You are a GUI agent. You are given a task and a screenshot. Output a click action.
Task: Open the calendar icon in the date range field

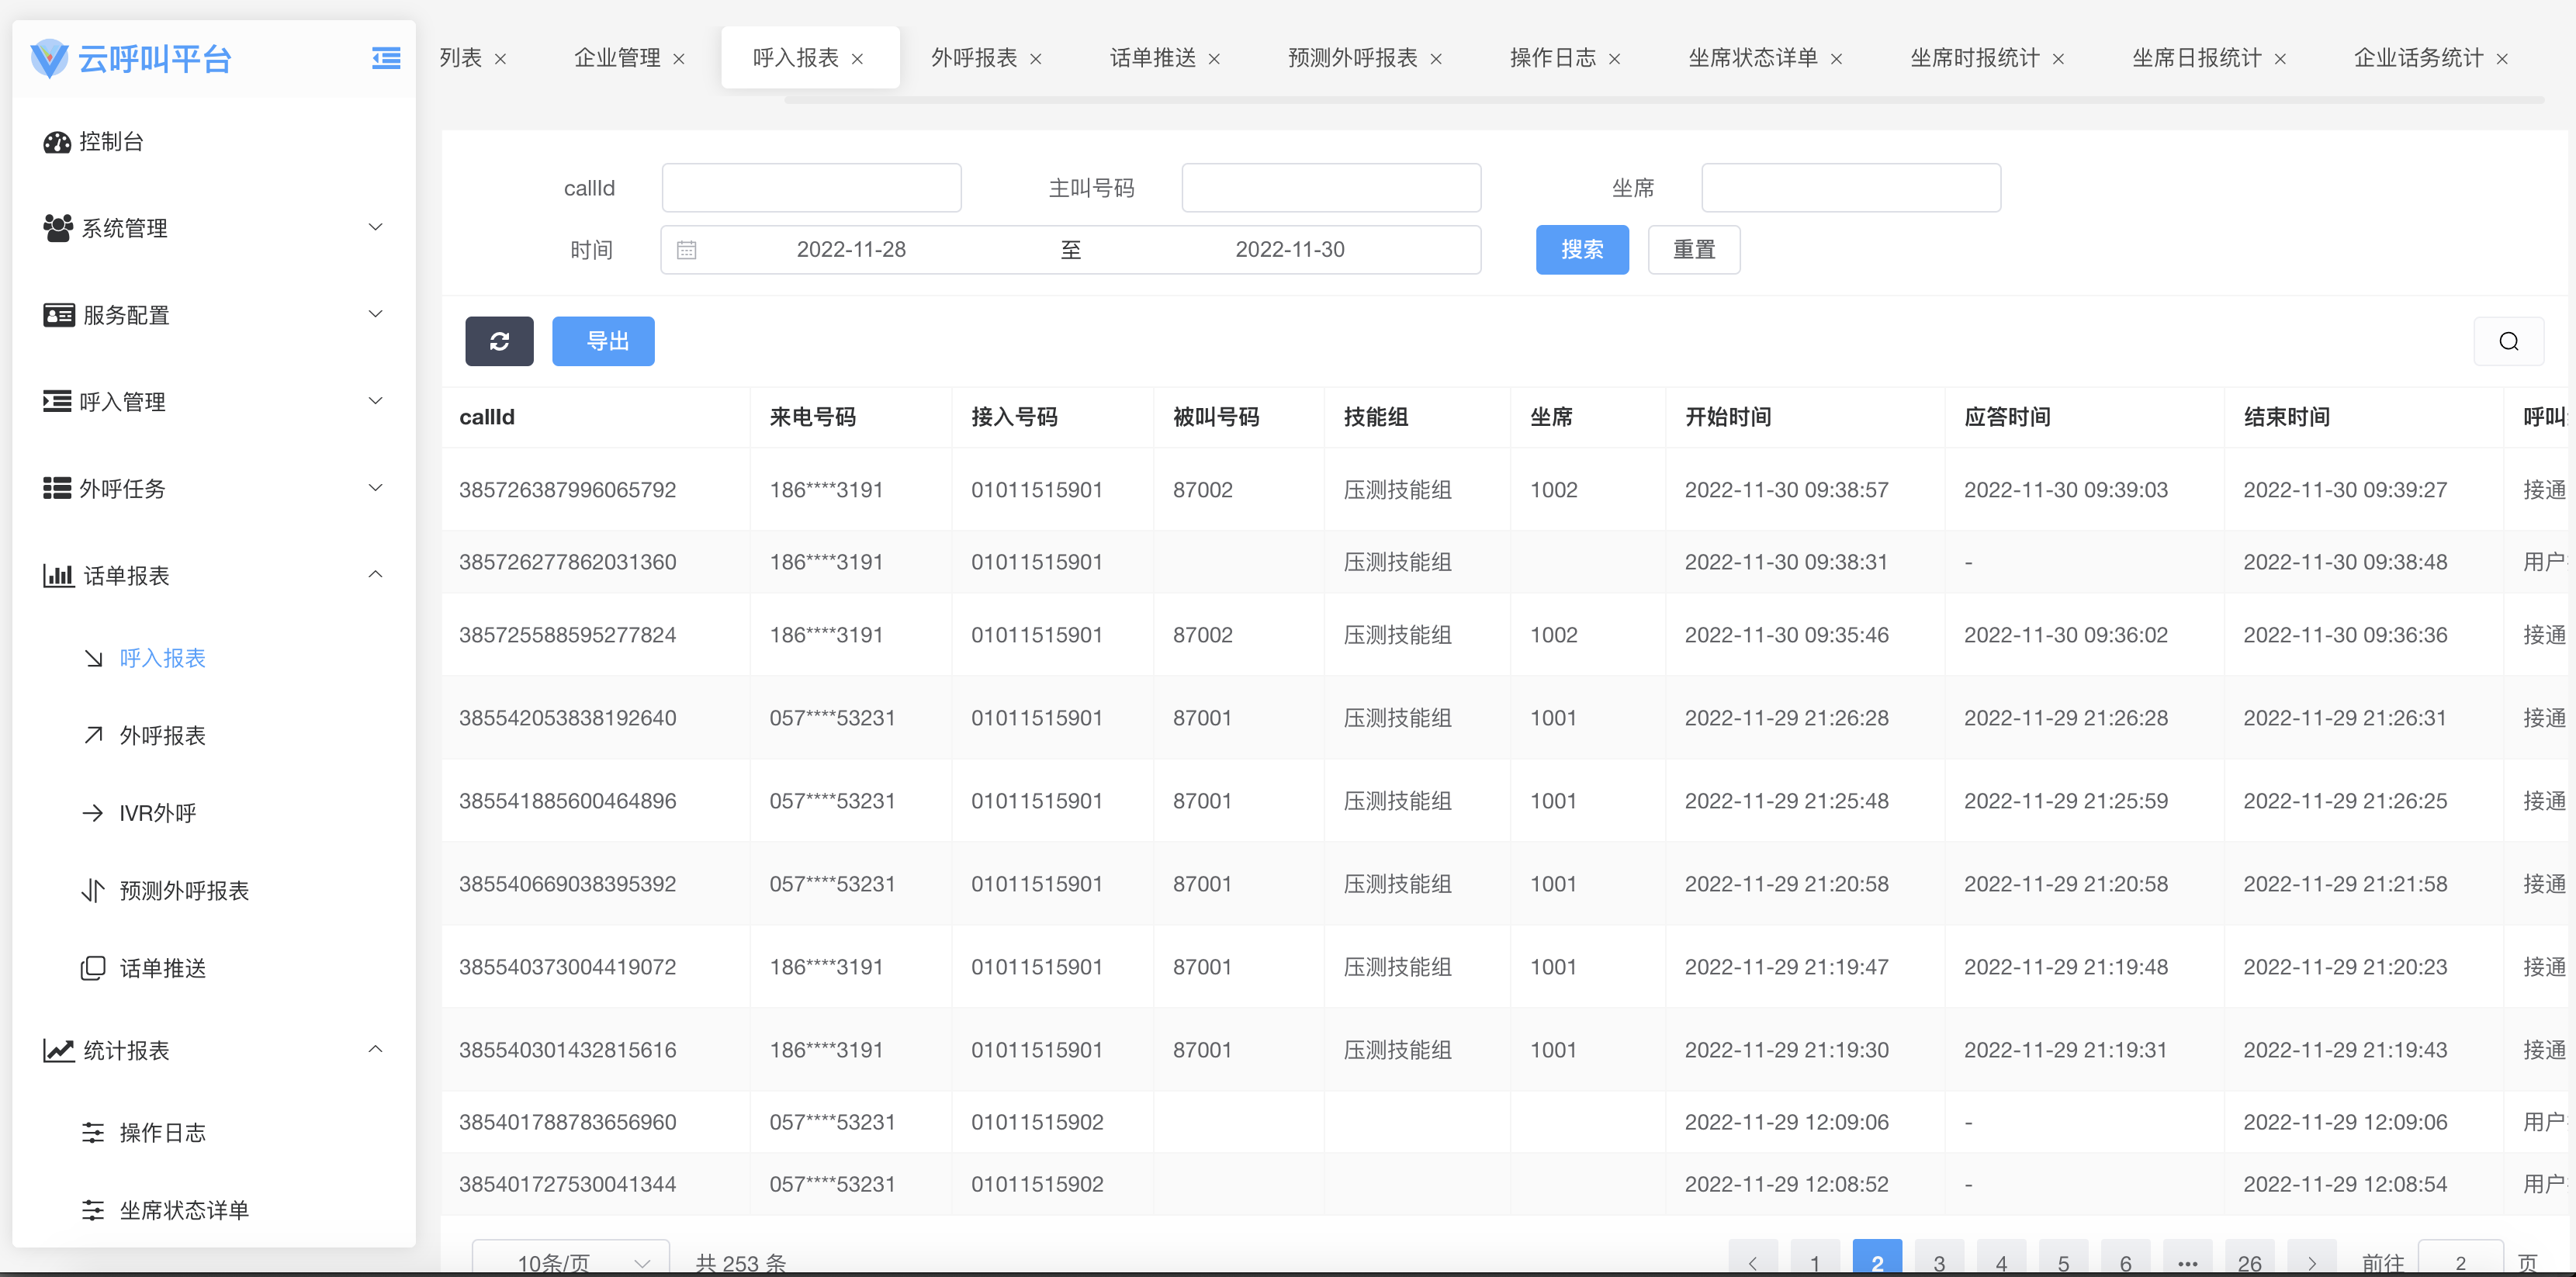686,250
